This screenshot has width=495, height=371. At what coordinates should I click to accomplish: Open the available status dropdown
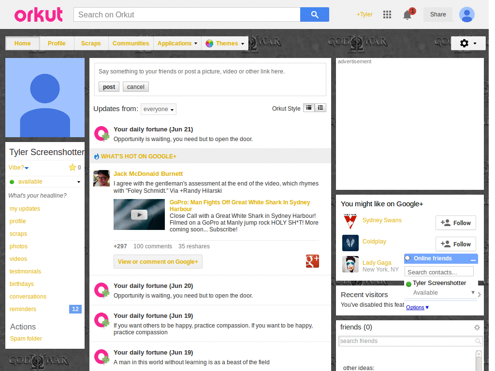click(79, 182)
